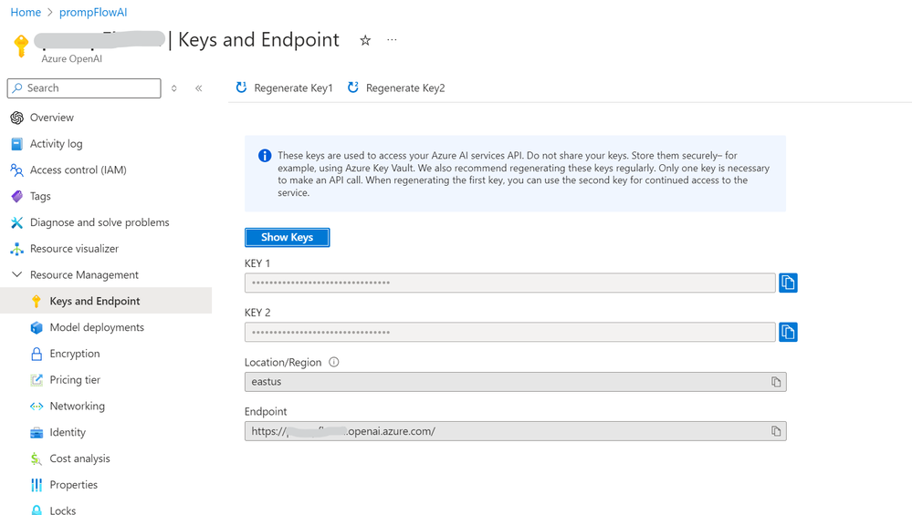The image size is (912, 515).
Task: Click the blue info icon in banner
Action: (265, 156)
